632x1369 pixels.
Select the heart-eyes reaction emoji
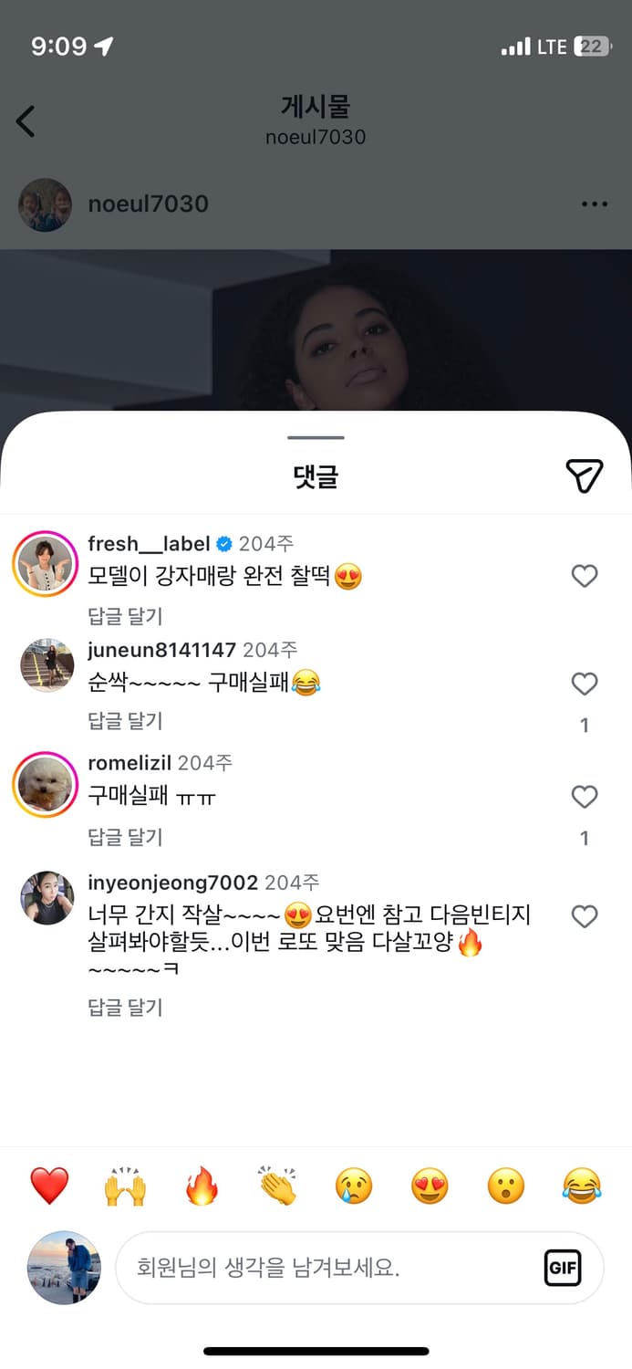[430, 1184]
